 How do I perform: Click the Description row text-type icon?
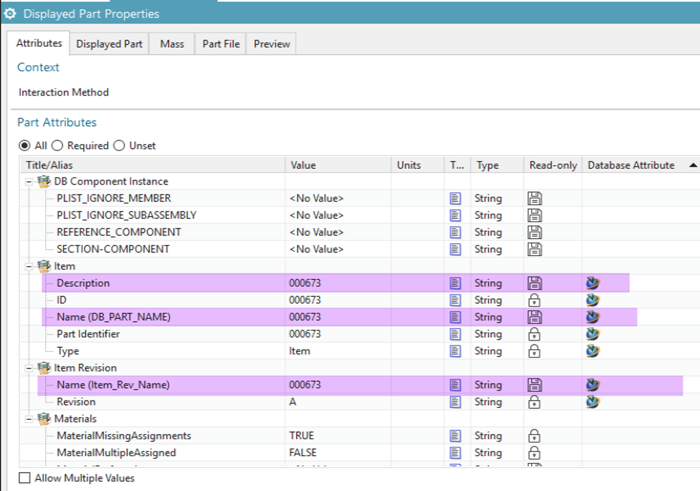[455, 283]
